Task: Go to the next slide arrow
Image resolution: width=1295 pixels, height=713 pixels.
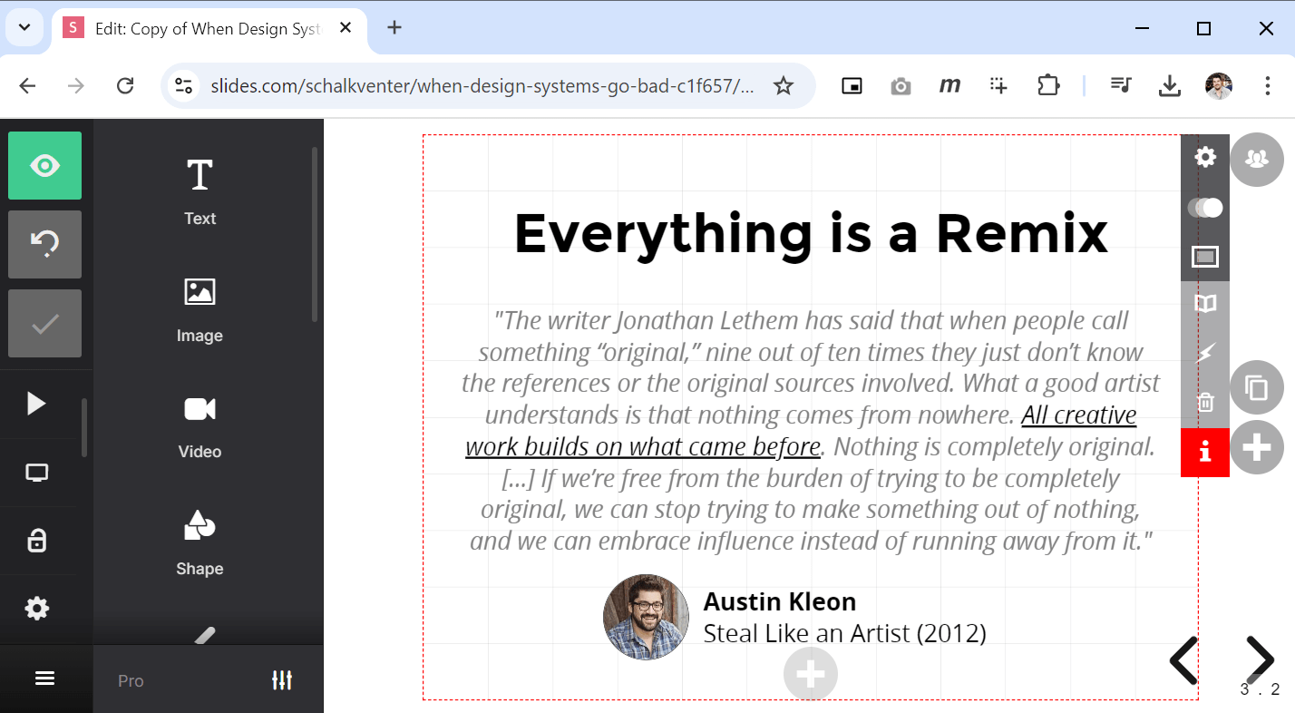Action: point(1259,660)
